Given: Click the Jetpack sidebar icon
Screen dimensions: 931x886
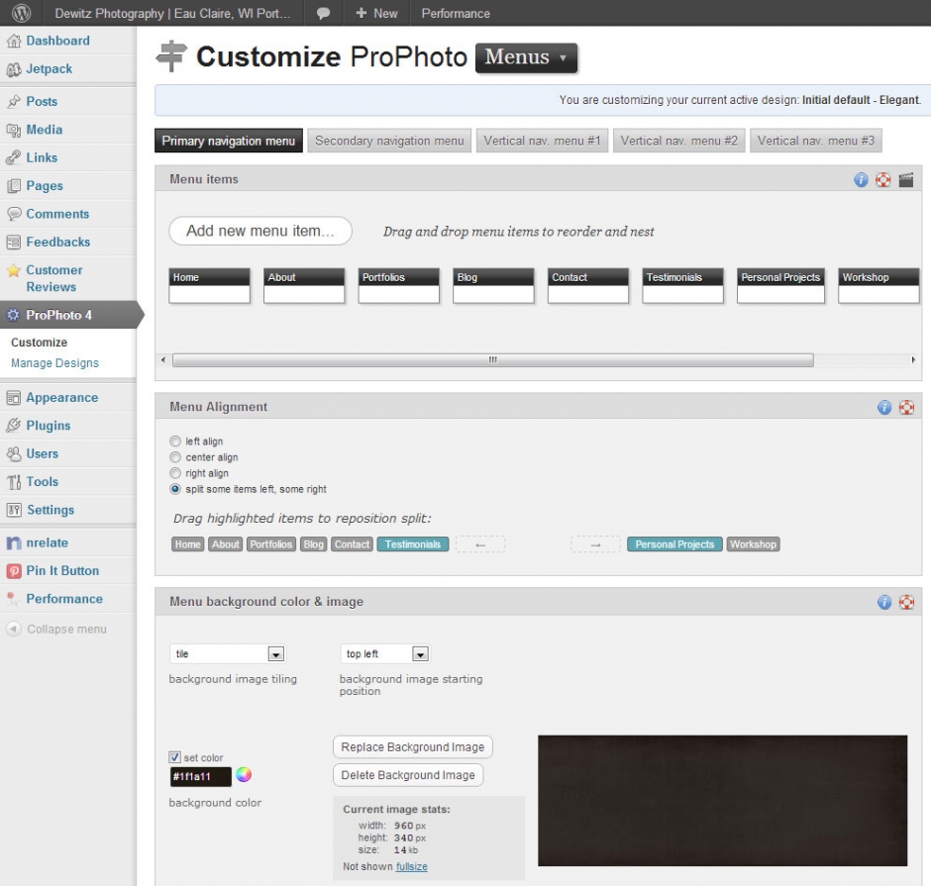Looking at the screenshot, I should (14, 69).
